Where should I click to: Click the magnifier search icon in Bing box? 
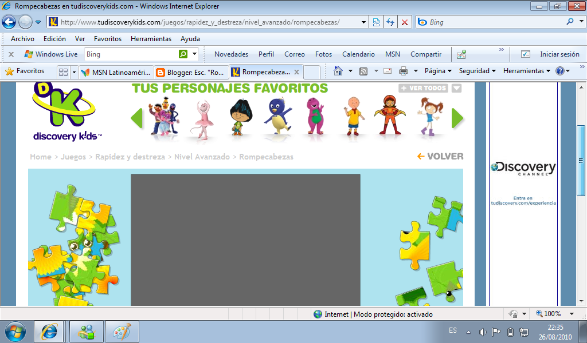pos(570,22)
